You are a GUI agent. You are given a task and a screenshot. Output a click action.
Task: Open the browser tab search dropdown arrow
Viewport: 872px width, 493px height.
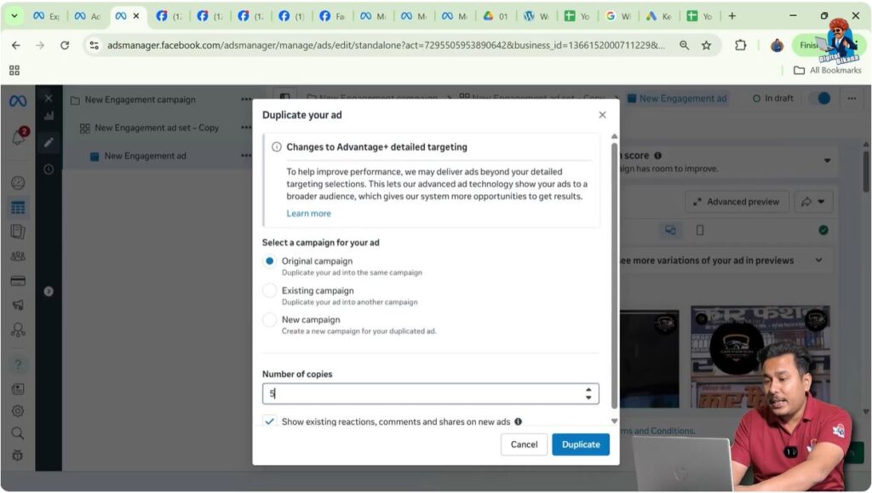coord(14,16)
